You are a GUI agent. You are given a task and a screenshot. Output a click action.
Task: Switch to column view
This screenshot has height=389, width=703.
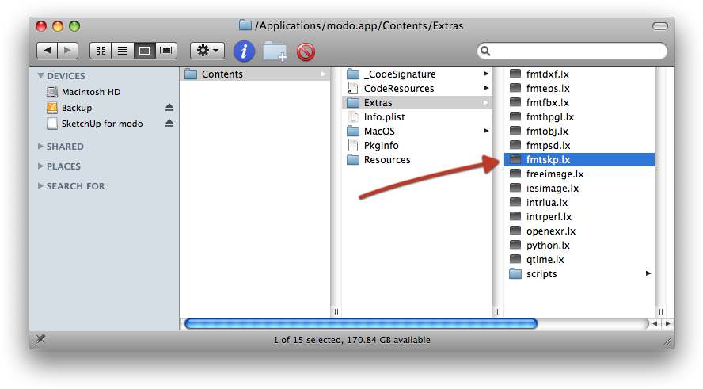pyautogui.click(x=144, y=51)
